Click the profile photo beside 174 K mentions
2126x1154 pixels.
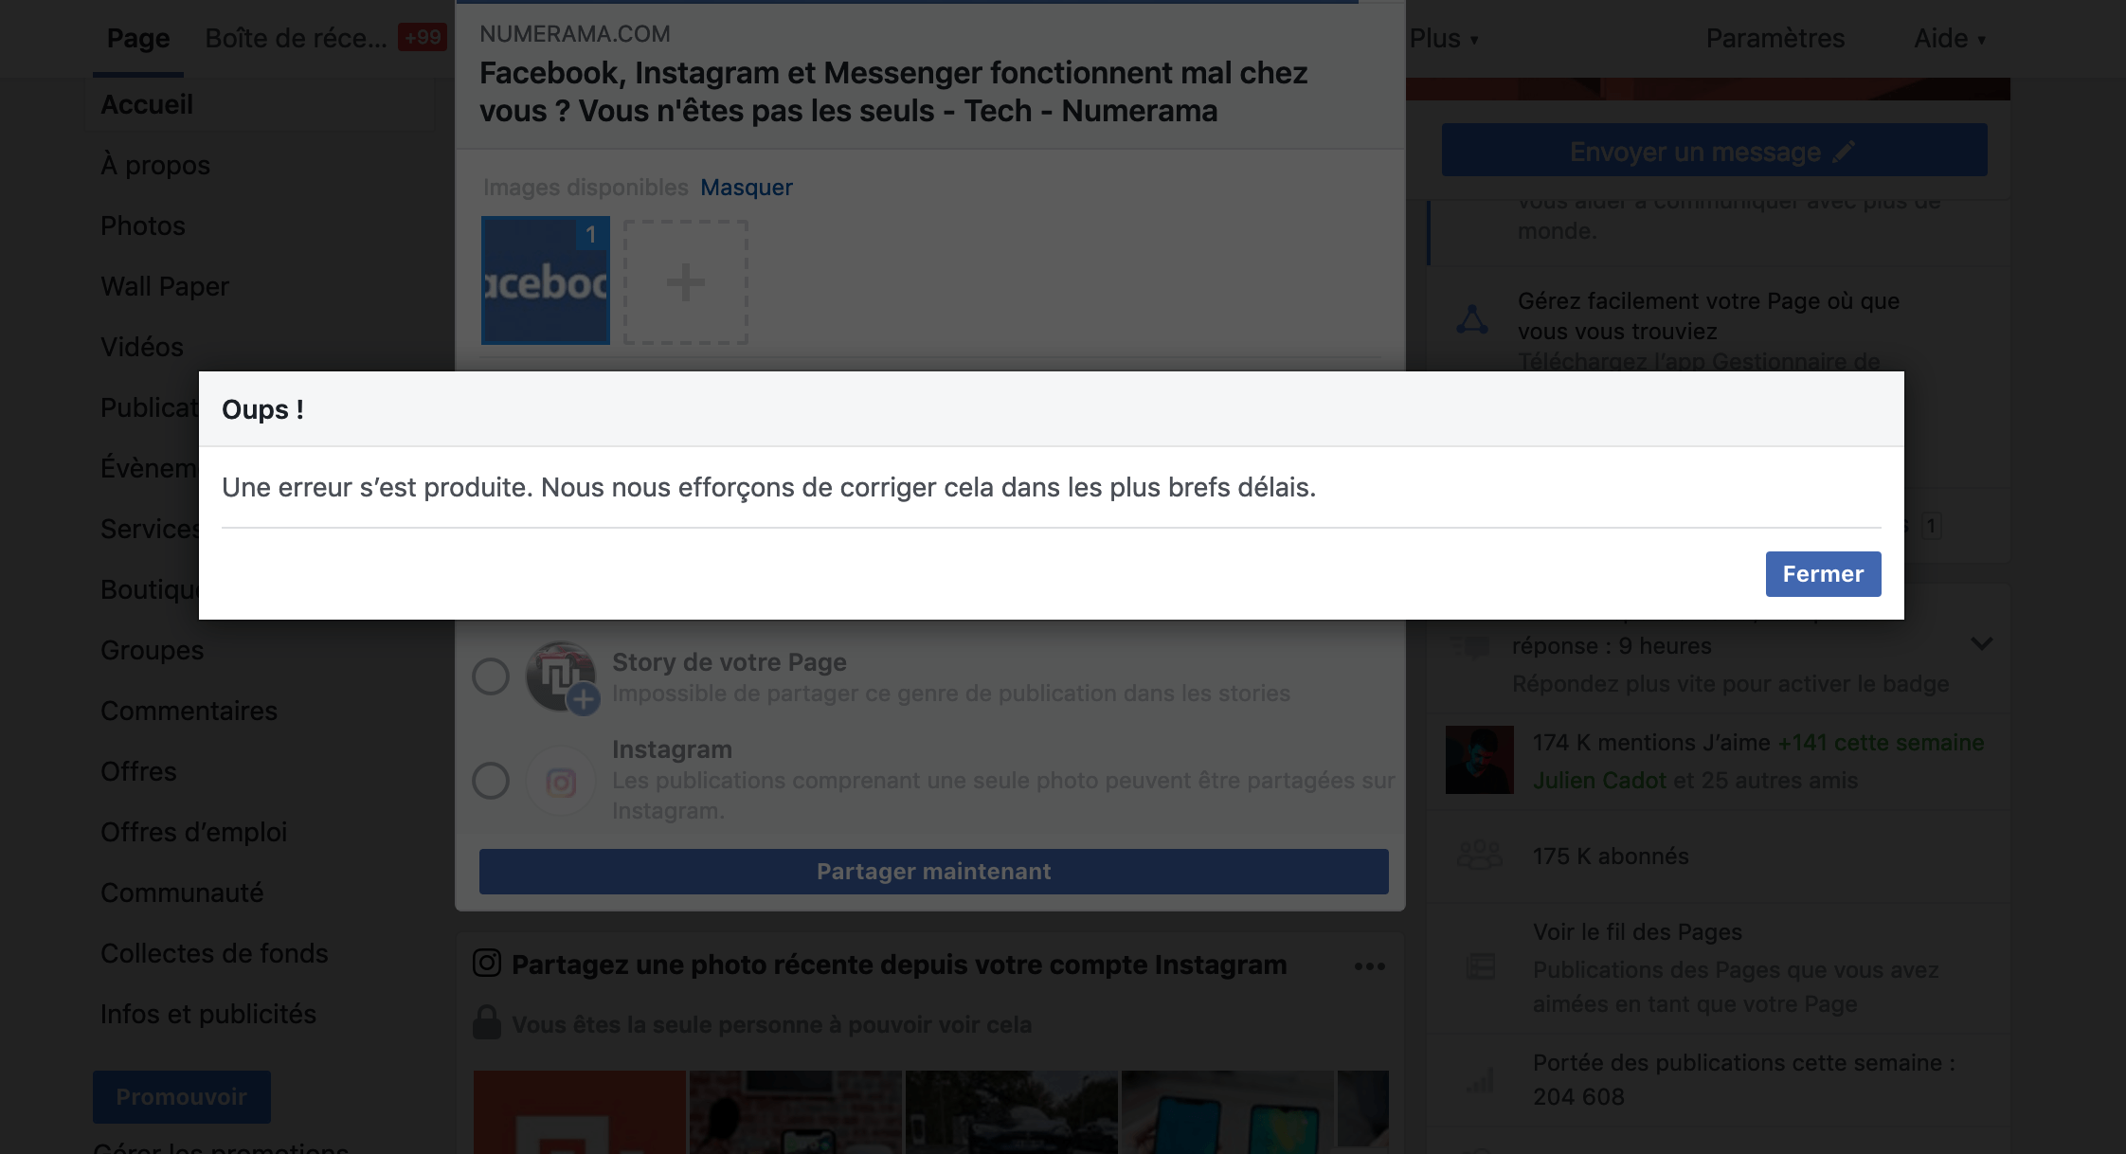(x=1480, y=760)
